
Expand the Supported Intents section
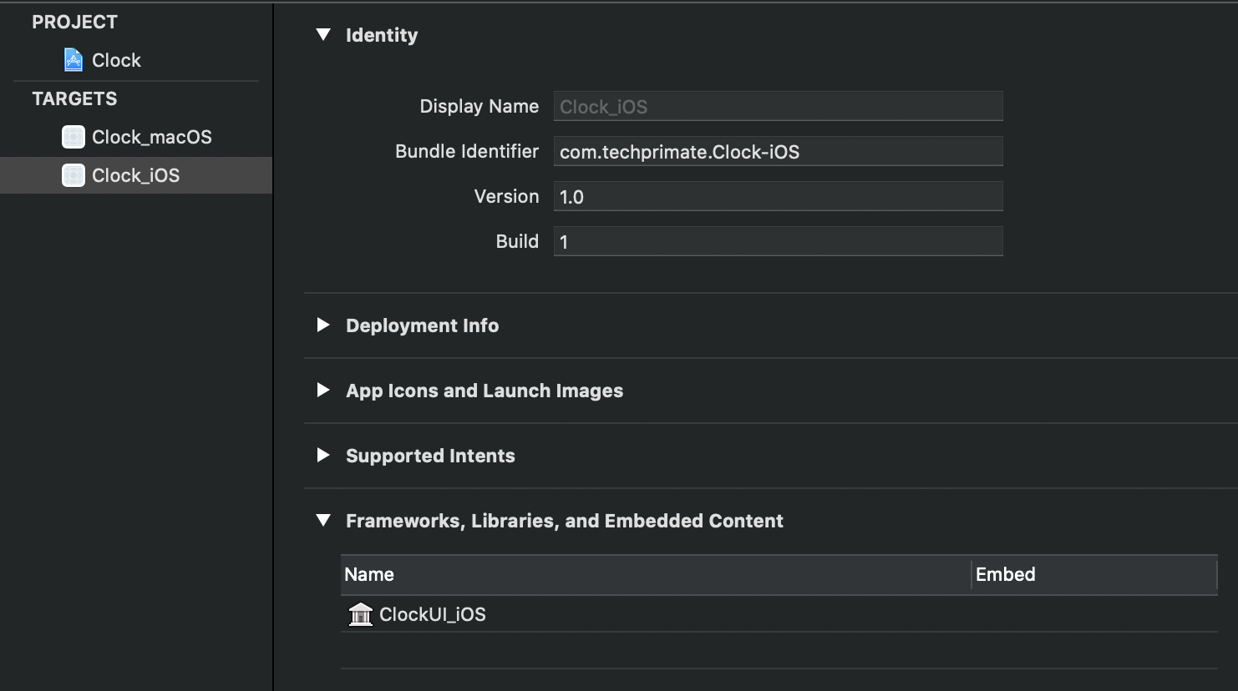point(323,456)
